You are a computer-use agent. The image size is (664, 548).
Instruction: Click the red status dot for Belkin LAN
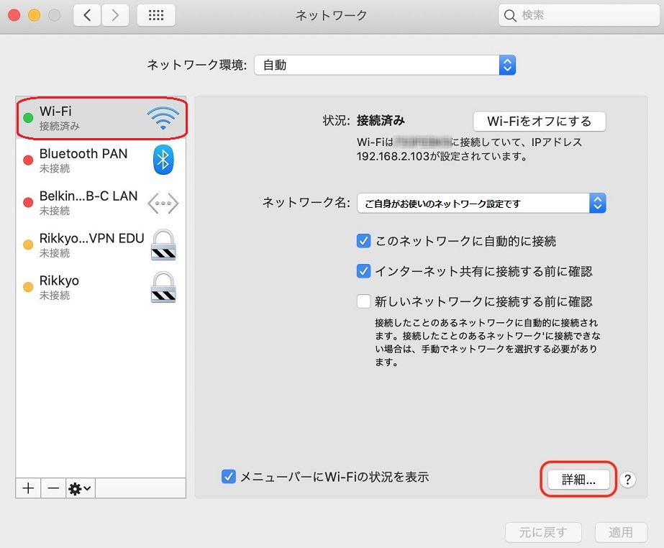pyautogui.click(x=28, y=202)
